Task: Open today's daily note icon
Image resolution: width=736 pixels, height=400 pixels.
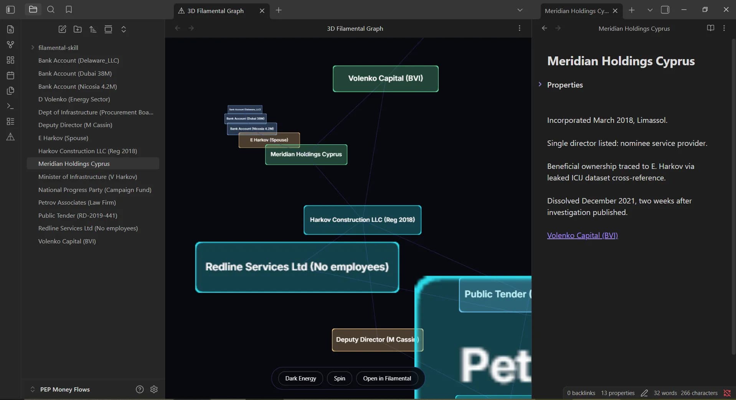Action: click(10, 75)
